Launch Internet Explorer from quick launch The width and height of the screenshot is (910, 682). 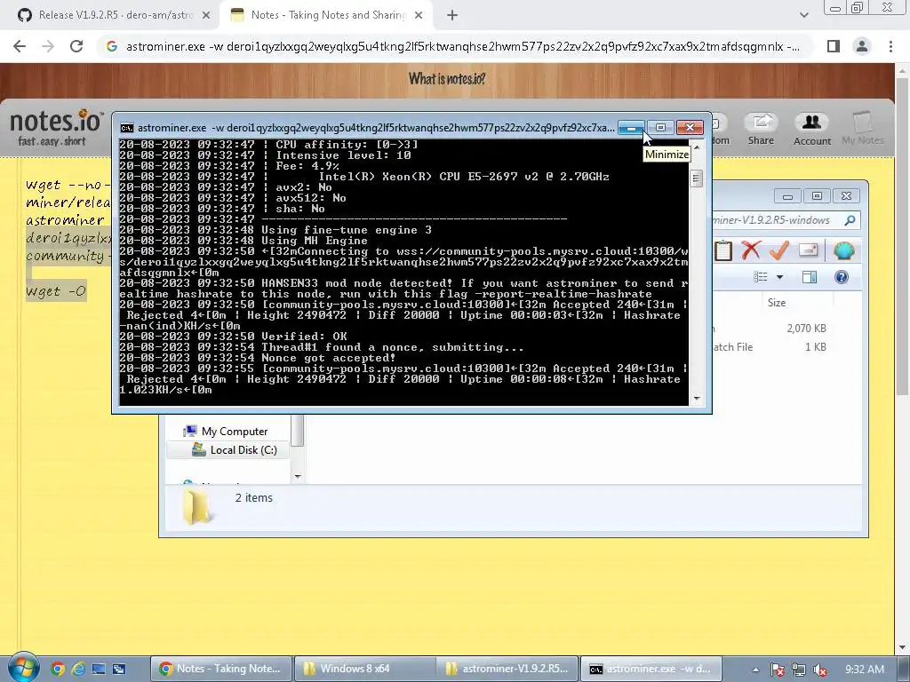(78, 669)
